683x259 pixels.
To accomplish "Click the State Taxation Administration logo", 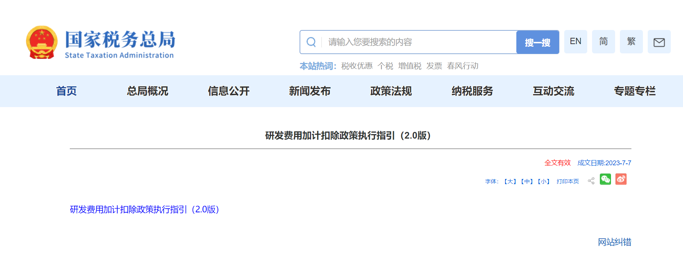I will click(x=101, y=43).
